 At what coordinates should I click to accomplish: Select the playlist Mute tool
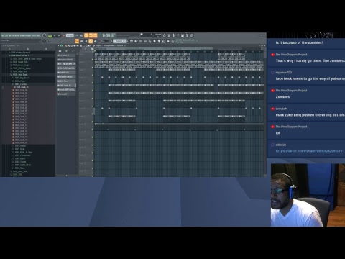(x=75, y=45)
